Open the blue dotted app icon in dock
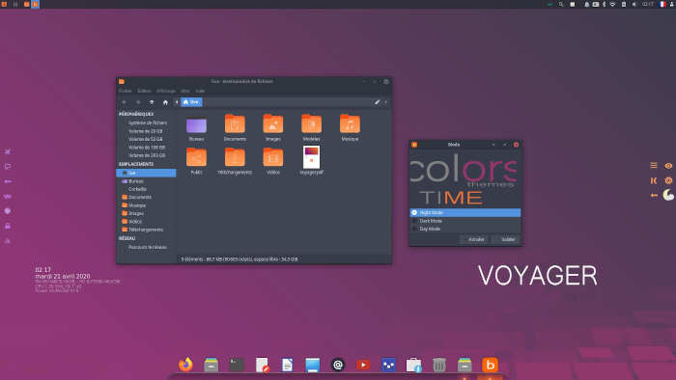Image resolution: width=676 pixels, height=380 pixels. (388, 365)
